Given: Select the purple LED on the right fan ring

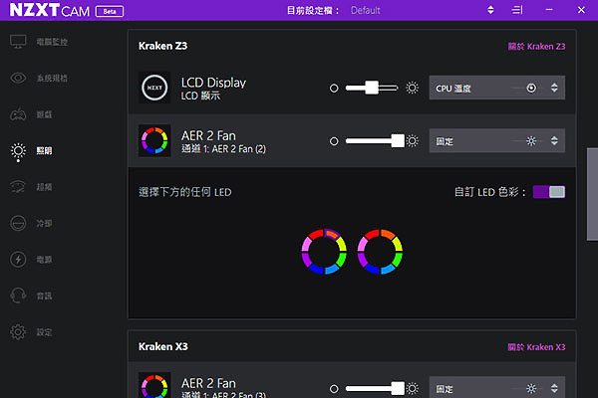Looking at the screenshot, I should (363, 260).
